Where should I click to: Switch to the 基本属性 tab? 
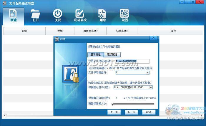pyautogui.click(x=95, y=54)
